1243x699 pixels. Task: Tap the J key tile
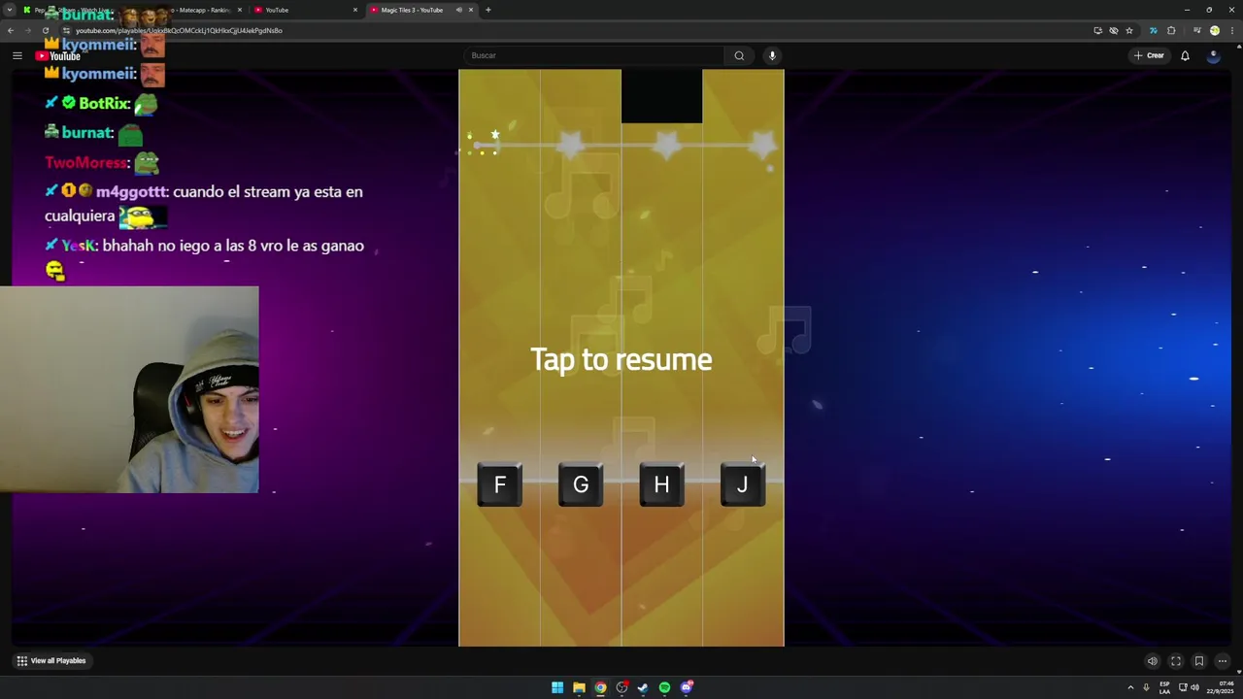pyautogui.click(x=743, y=484)
